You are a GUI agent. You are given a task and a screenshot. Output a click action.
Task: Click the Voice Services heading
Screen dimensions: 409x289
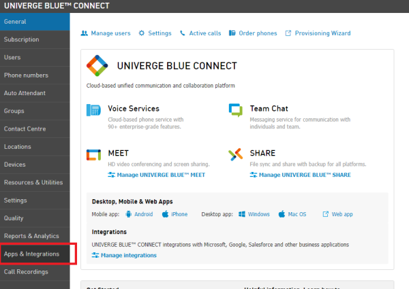[x=134, y=109]
